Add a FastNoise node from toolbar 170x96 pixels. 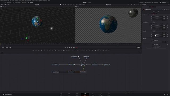click(x=36, y=50)
